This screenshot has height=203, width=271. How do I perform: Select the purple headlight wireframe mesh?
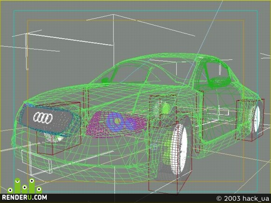point(116,124)
